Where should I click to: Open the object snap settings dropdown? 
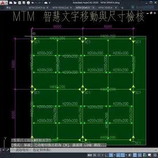pyautogui.click(x=126, y=155)
